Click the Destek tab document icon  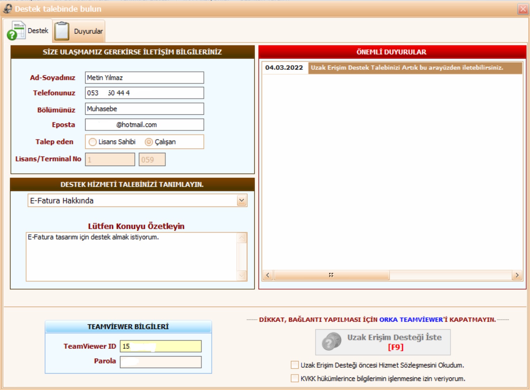(x=16, y=31)
